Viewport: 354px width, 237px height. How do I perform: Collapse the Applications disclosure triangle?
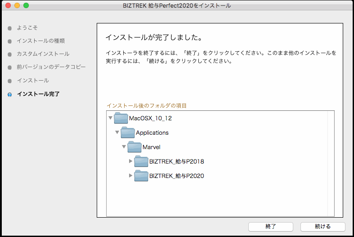(117, 132)
